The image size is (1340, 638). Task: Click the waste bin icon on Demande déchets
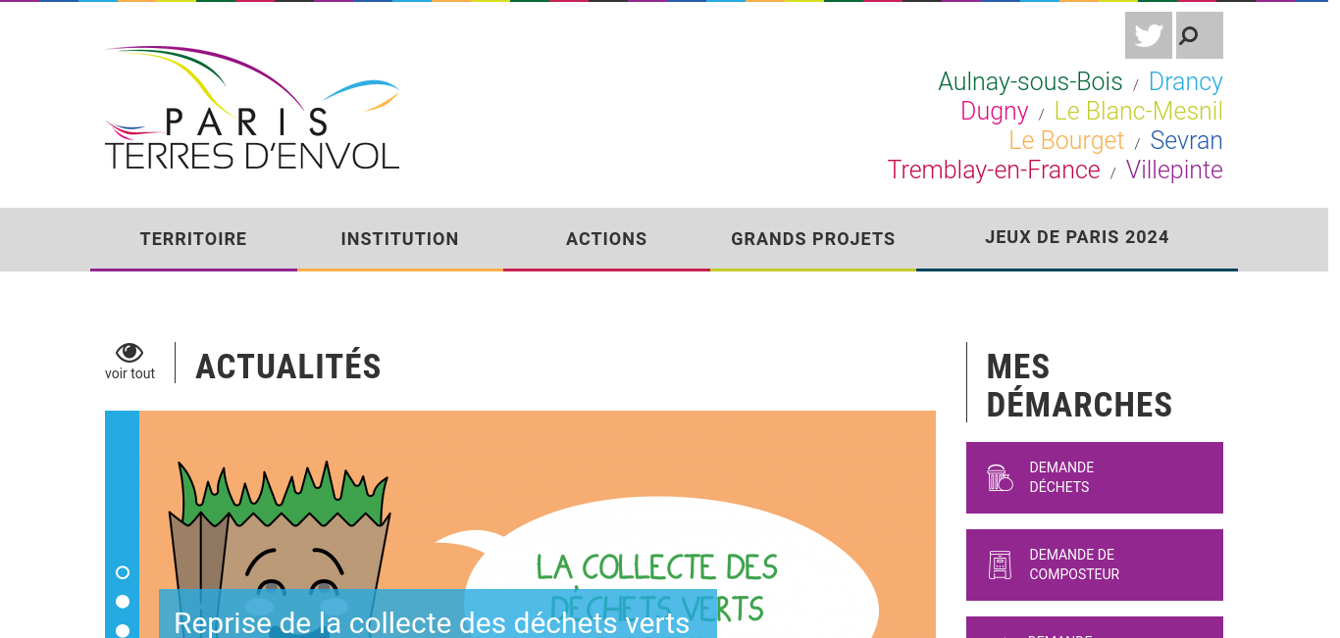(x=1000, y=477)
